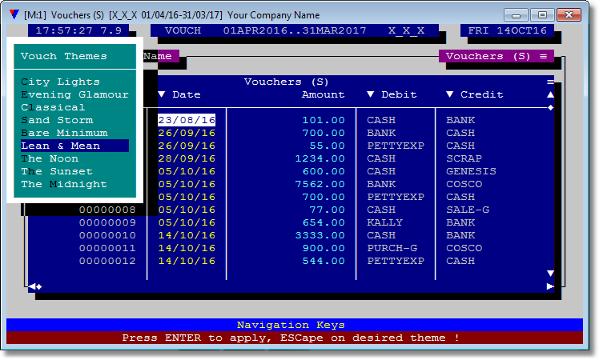Click the date 28/09/16
This screenshot has width=599, height=360.
point(187,158)
